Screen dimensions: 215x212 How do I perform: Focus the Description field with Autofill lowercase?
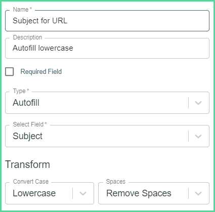pyautogui.click(x=107, y=48)
